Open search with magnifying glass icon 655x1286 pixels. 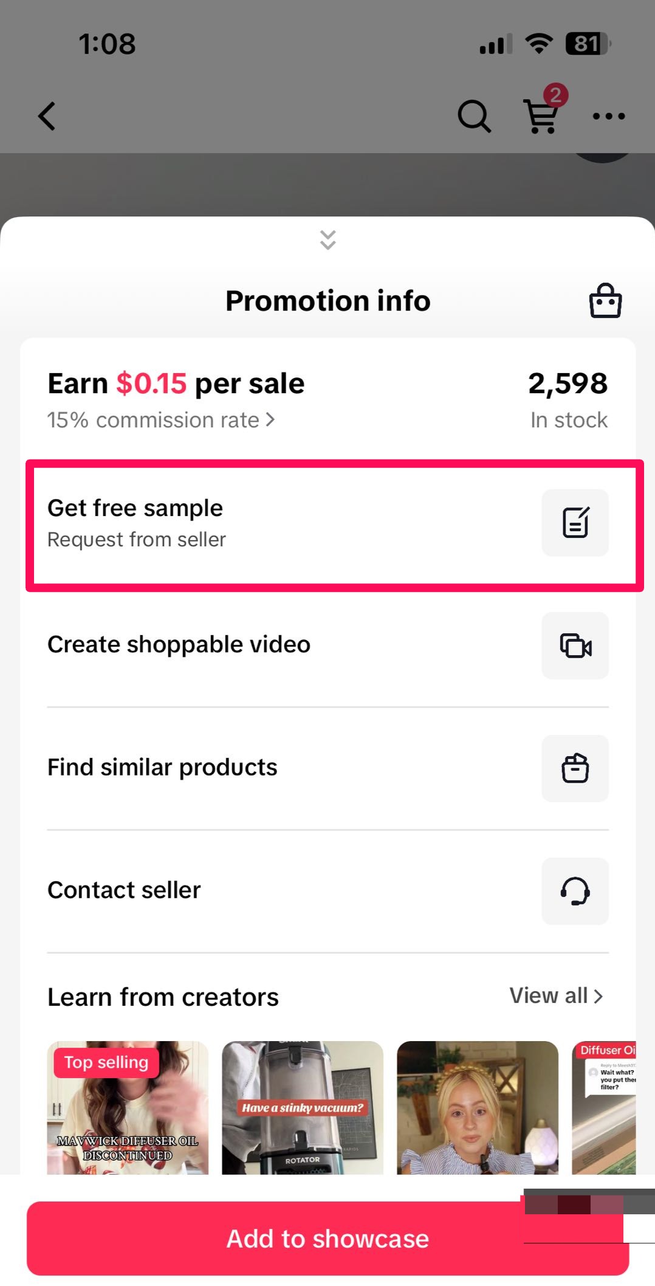point(474,116)
